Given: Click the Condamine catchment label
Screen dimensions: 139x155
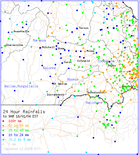Looking at the screenshot, I should click(106, 61).
